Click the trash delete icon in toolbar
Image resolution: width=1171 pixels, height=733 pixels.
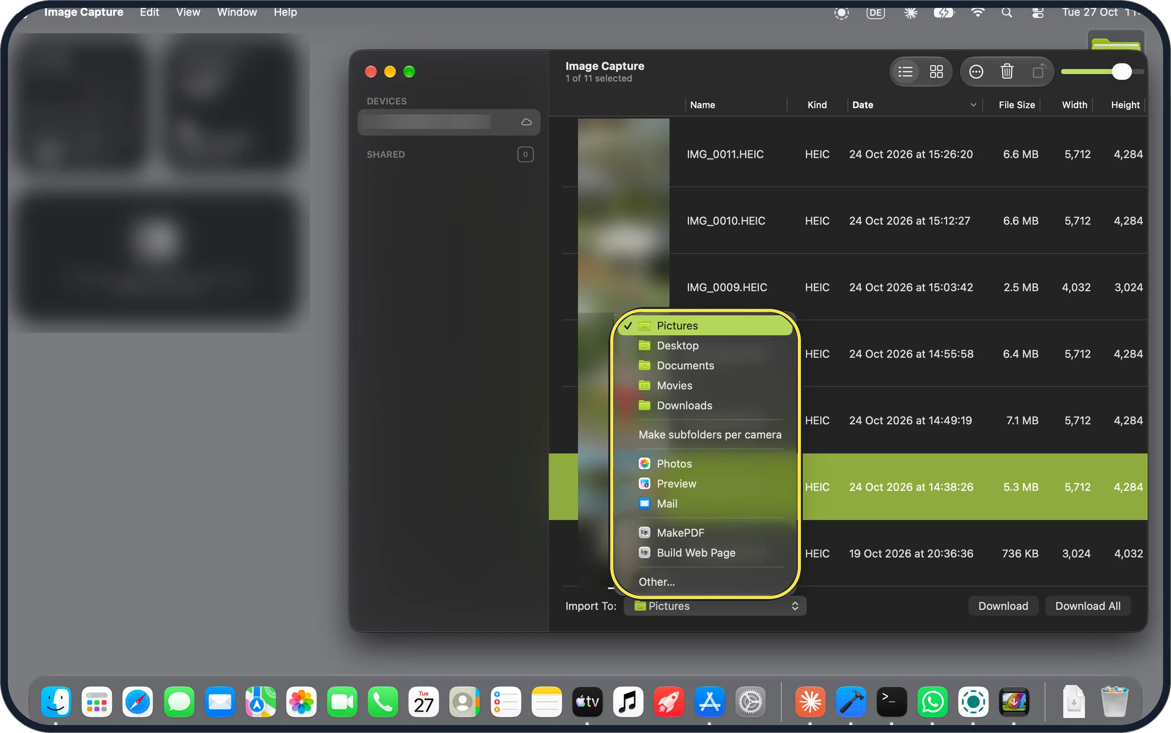1007,72
